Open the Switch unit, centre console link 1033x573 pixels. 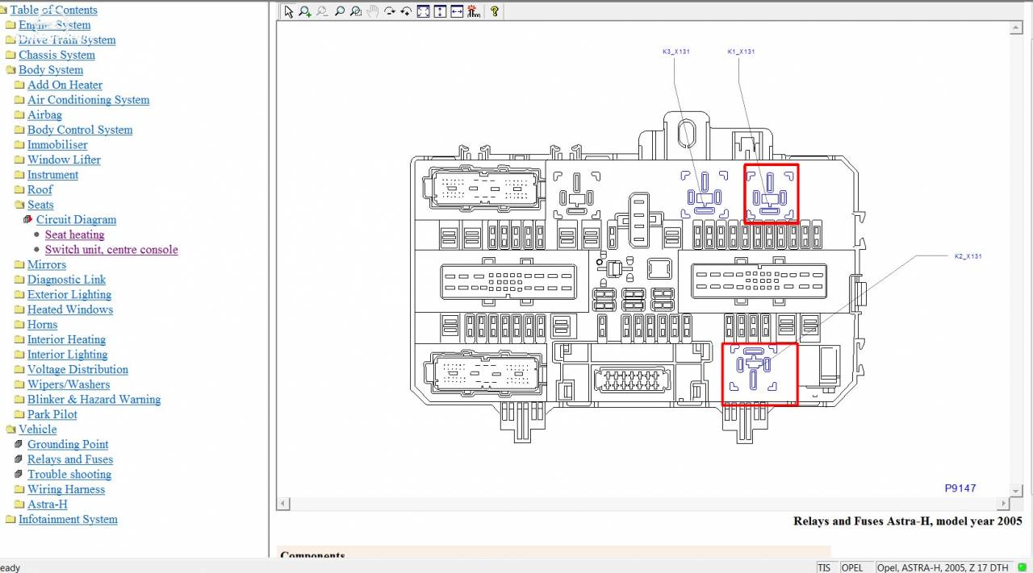click(111, 250)
